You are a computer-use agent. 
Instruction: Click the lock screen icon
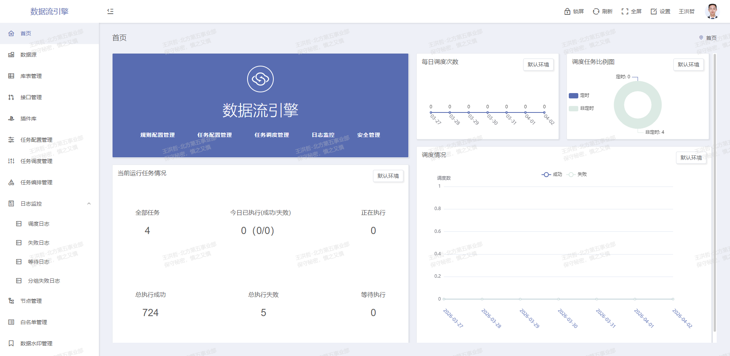pos(567,11)
